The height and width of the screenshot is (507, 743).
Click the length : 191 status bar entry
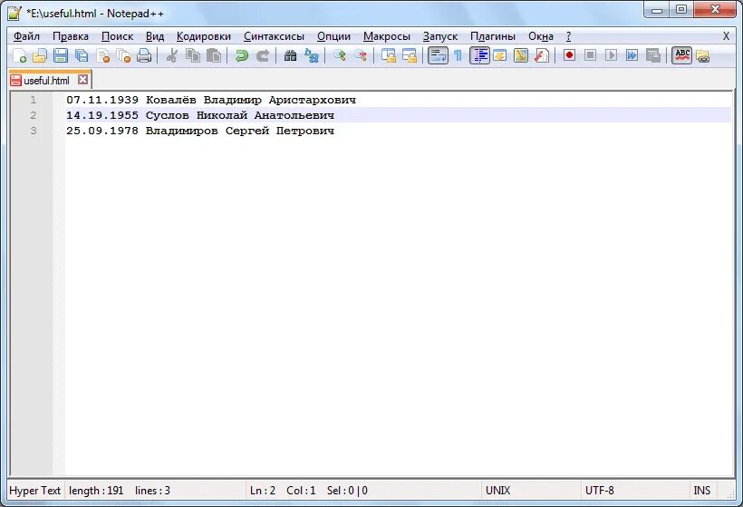pyautogui.click(x=96, y=491)
